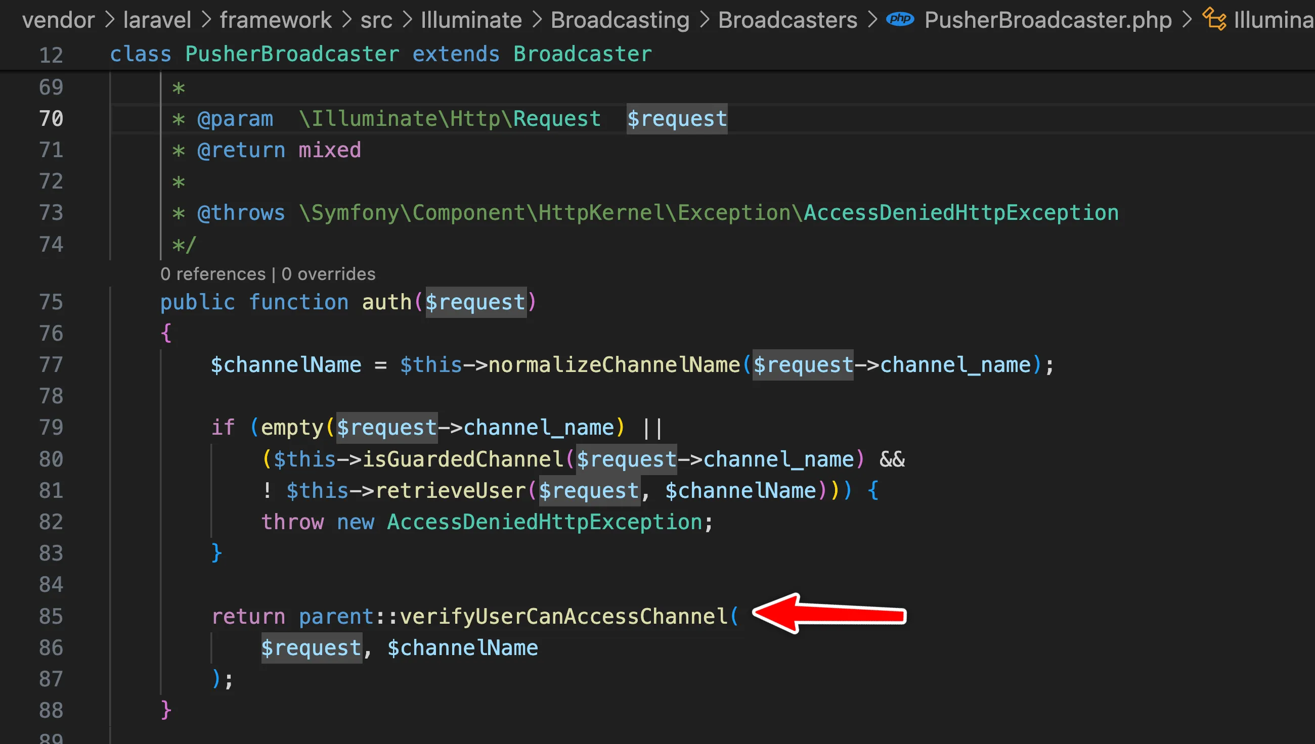The image size is (1315, 744).
Task: Click the 0 references code lens
Action: tap(213, 274)
